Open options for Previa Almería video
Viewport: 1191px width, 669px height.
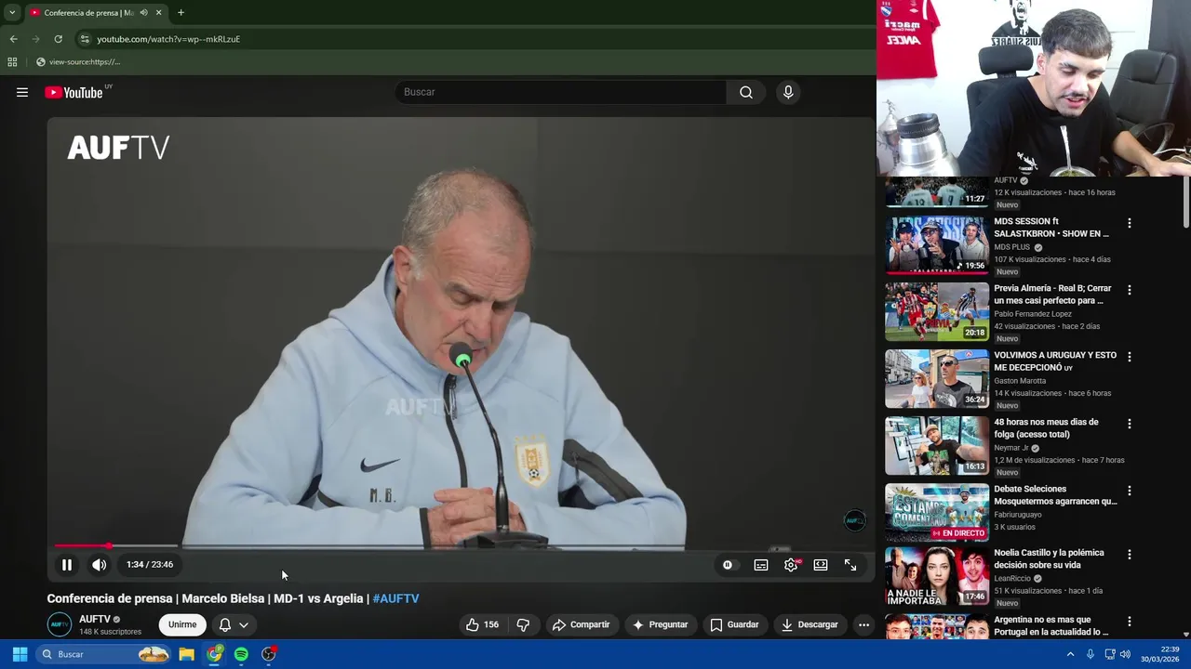coord(1130,290)
